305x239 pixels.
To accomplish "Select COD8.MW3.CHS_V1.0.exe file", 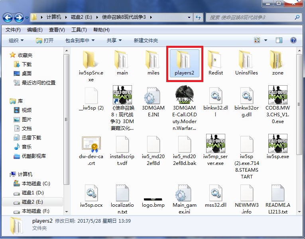I will [277, 105].
